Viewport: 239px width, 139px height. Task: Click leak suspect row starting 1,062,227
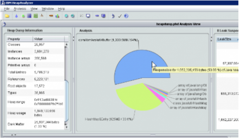click(x=228, y=120)
